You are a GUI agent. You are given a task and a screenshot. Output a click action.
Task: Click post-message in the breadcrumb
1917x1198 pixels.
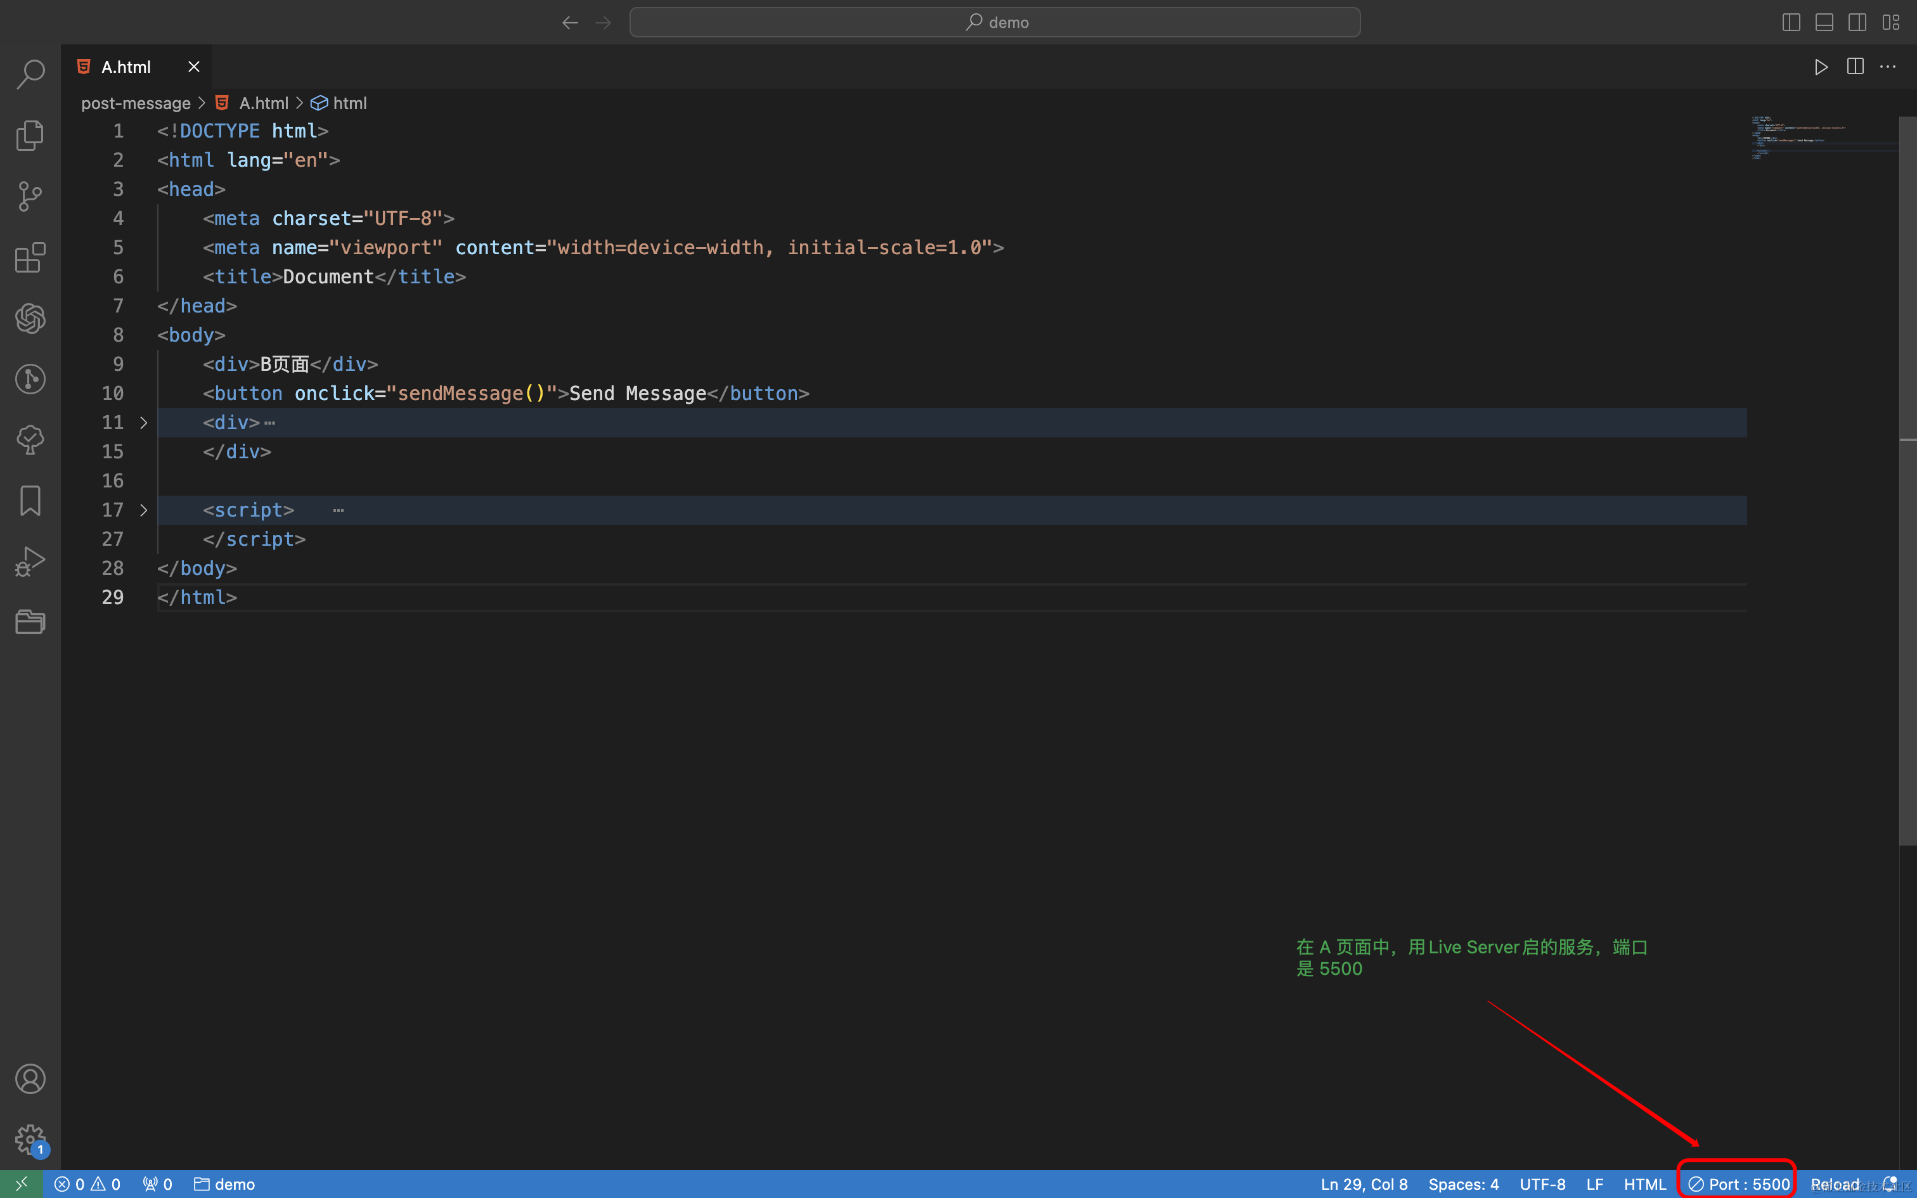(x=136, y=103)
